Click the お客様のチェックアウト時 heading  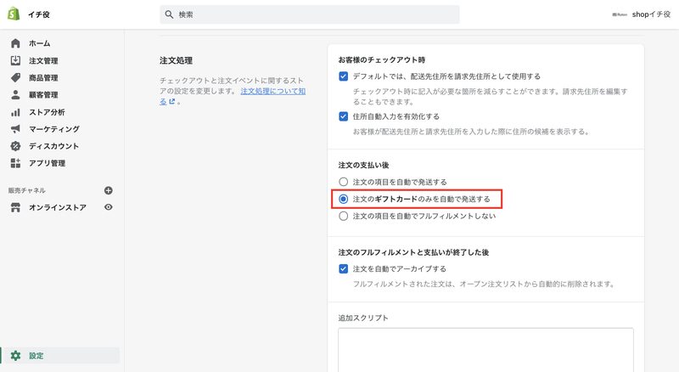pos(381,59)
